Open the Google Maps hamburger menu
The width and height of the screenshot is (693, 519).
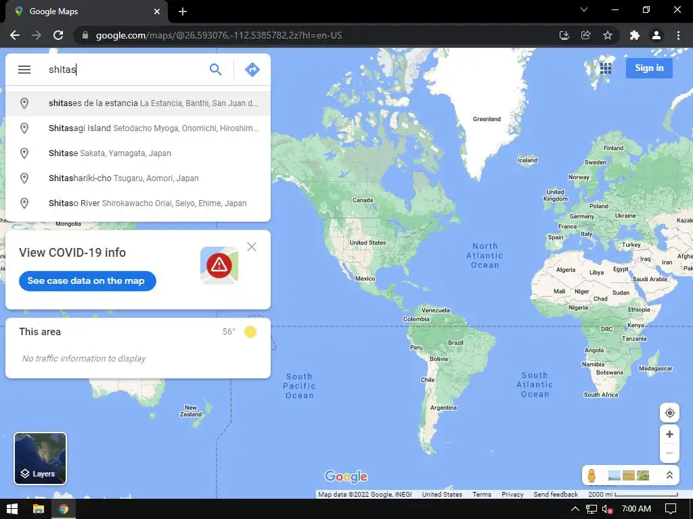[24, 70]
